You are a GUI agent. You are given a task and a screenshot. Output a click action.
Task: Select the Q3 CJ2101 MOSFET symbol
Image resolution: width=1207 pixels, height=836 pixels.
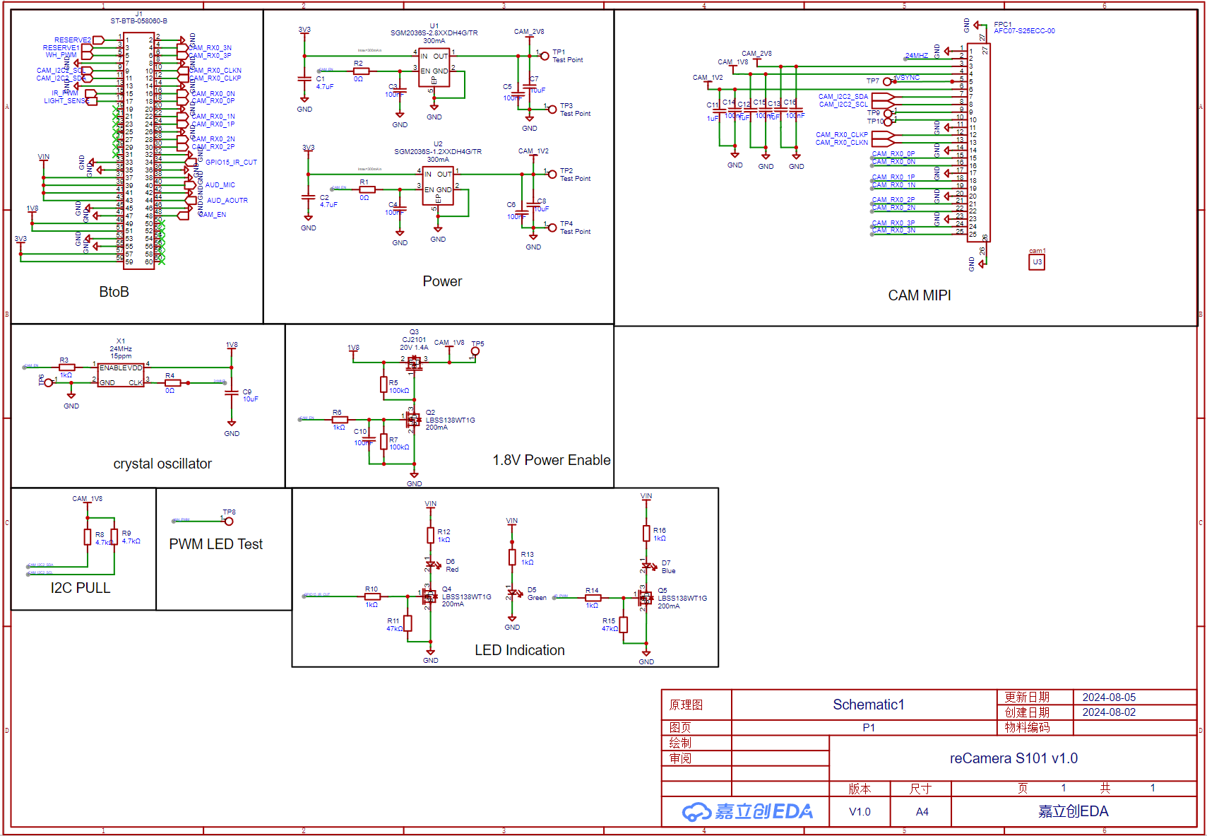414,363
